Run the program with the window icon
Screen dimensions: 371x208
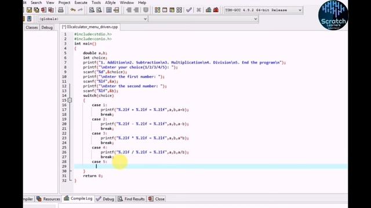coord(165,10)
